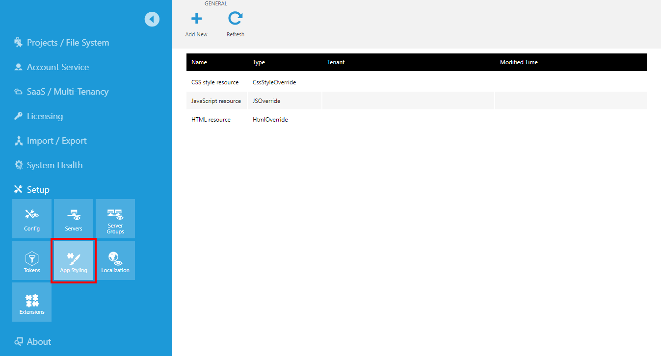Collapse the sidebar using the arrow button
The width and height of the screenshot is (661, 356).
tap(152, 19)
